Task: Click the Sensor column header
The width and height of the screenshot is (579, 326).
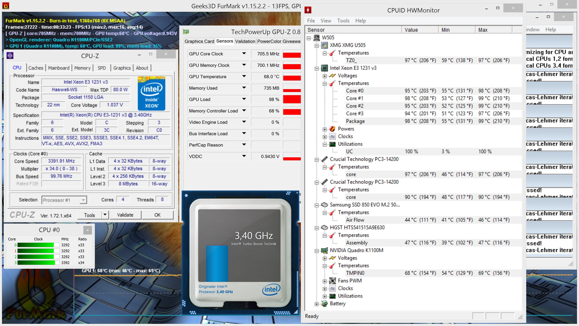Action: pyautogui.click(x=353, y=30)
